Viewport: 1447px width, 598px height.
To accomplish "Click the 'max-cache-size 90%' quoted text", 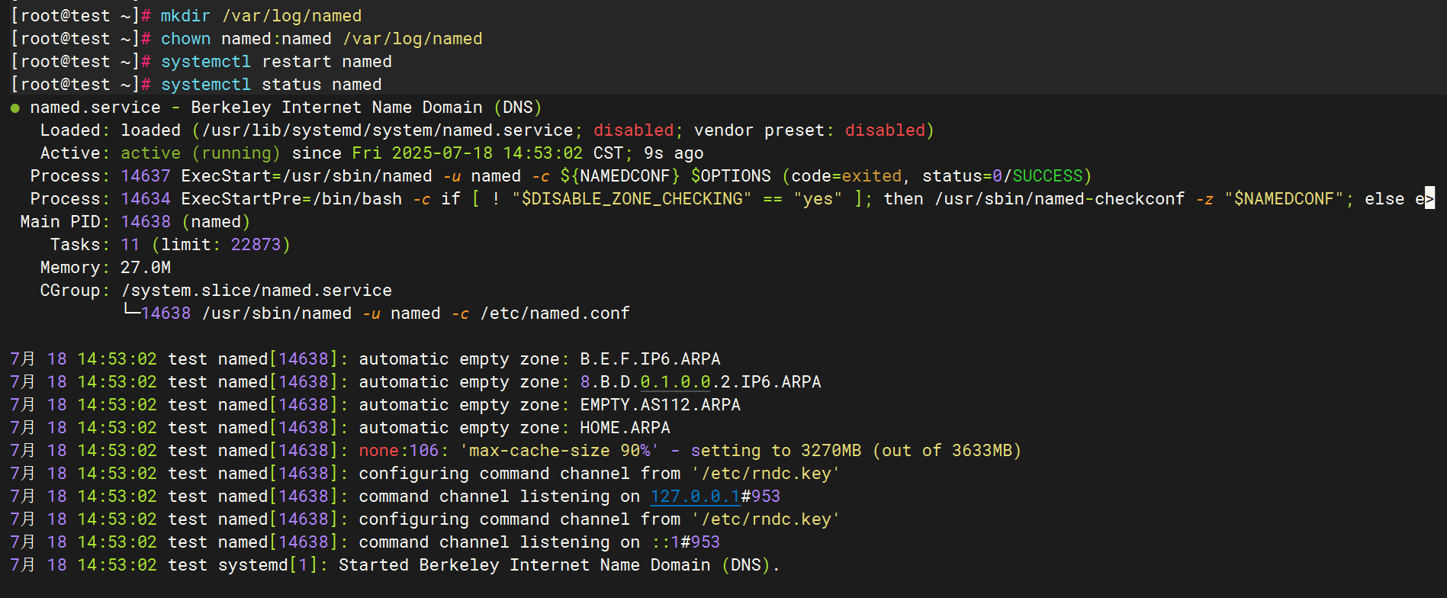I will 559,451.
